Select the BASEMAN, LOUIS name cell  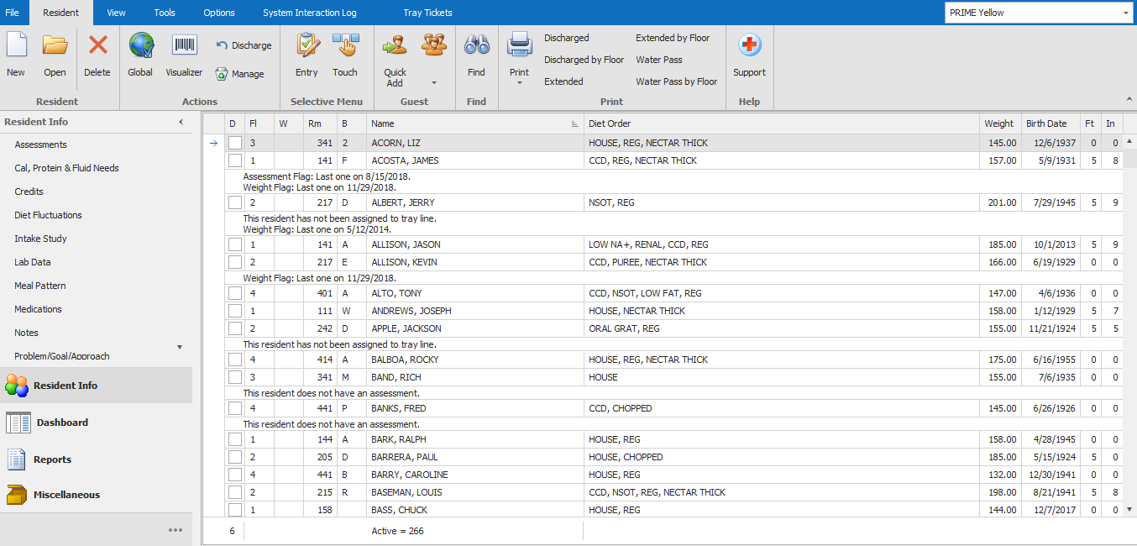click(x=475, y=492)
